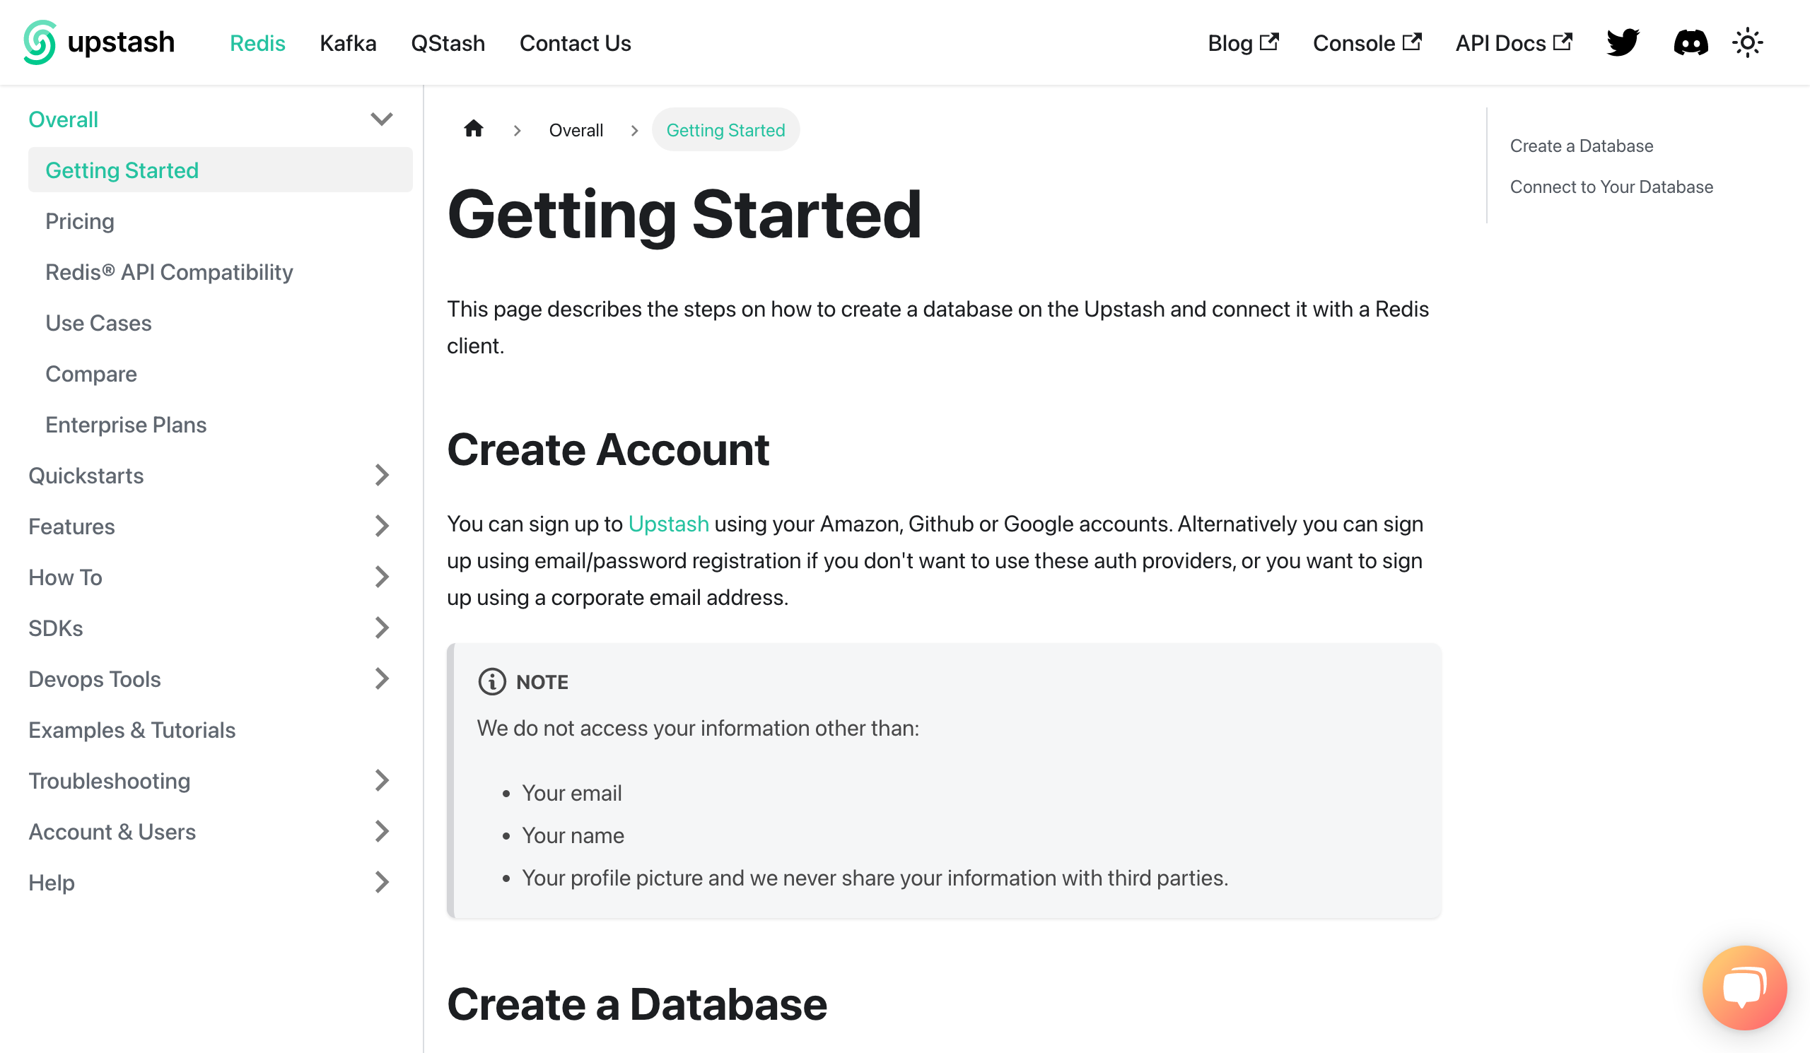1810x1053 pixels.
Task: Click the NOTE info icon
Action: point(492,681)
